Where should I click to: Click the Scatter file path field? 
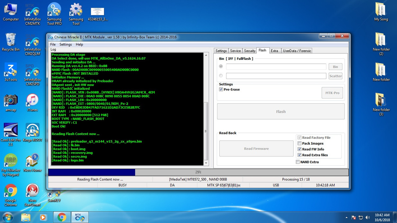(x=276, y=76)
